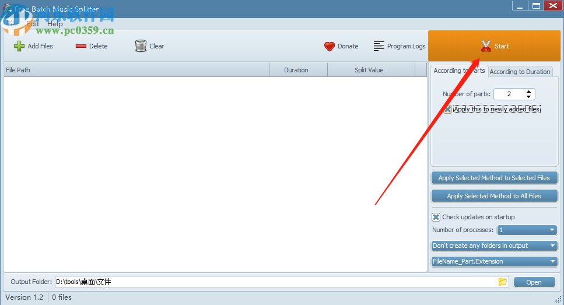Click Apply Selected Method to Selected Files
Image resolution: width=564 pixels, height=305 pixels.
(x=494, y=178)
